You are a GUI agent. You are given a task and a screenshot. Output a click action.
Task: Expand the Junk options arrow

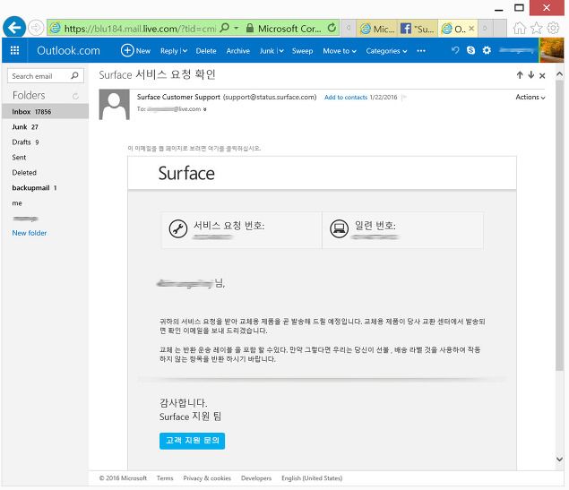tap(280, 51)
